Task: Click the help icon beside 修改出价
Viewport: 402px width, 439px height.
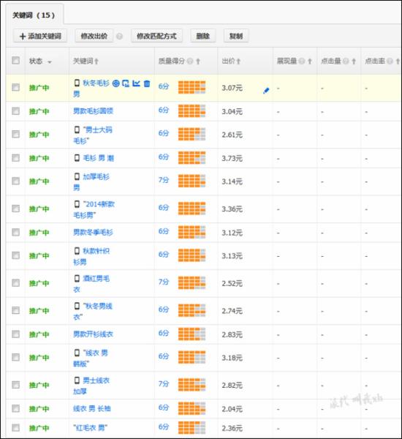Action: [119, 36]
